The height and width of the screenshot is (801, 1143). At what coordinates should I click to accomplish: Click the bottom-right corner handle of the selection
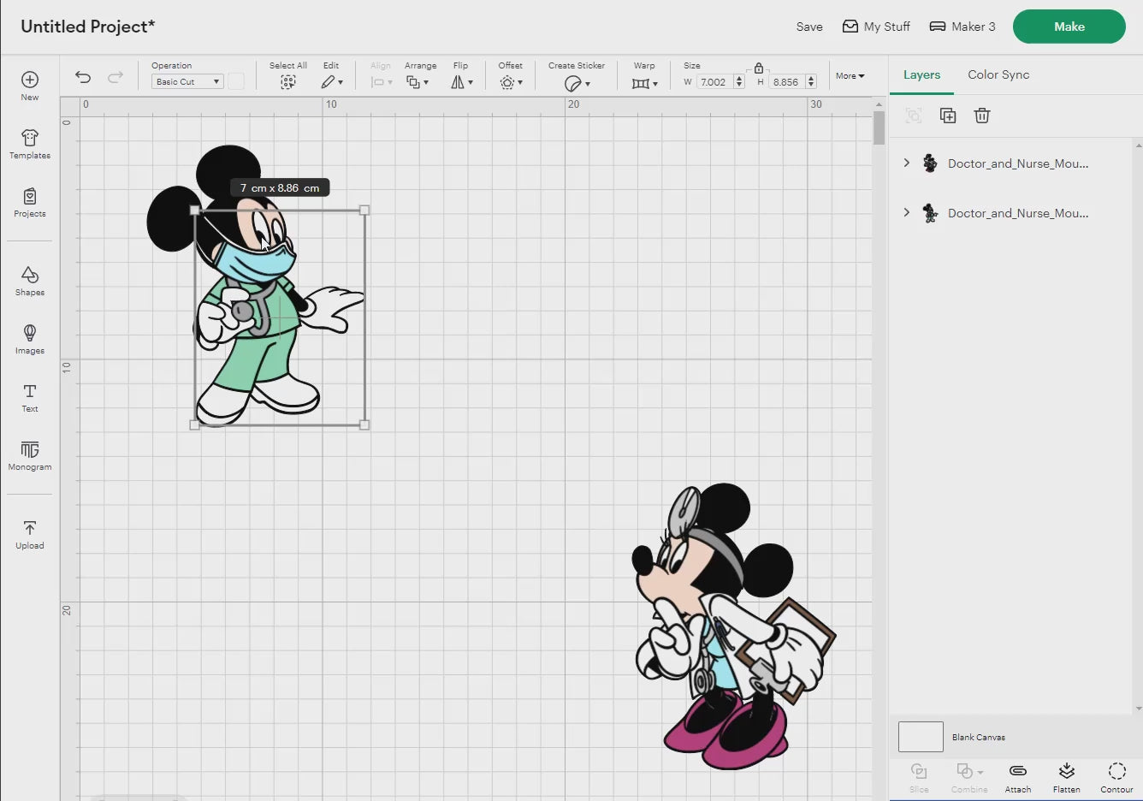pos(364,424)
